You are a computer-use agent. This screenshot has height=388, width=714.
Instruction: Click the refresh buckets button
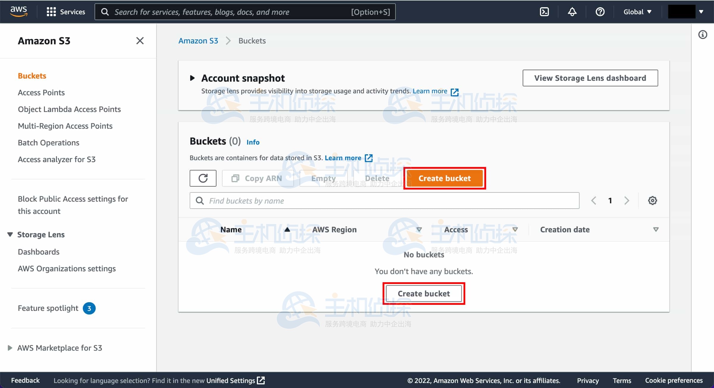pos(203,178)
